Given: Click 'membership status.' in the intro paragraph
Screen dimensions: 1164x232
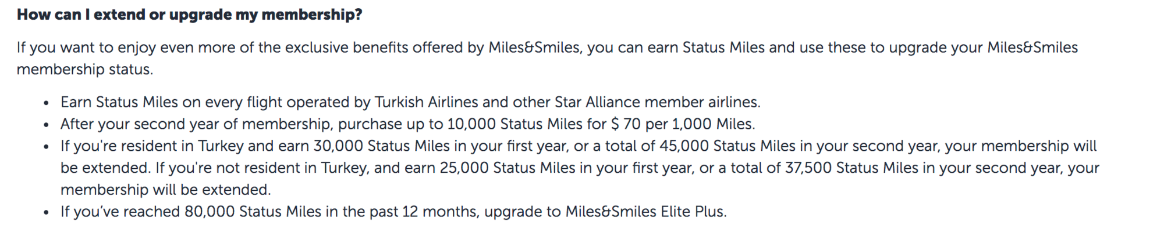Looking at the screenshot, I should (85, 70).
